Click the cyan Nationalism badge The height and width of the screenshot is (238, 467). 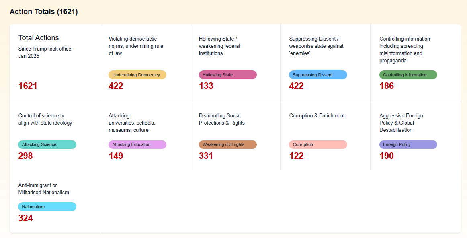(47, 207)
